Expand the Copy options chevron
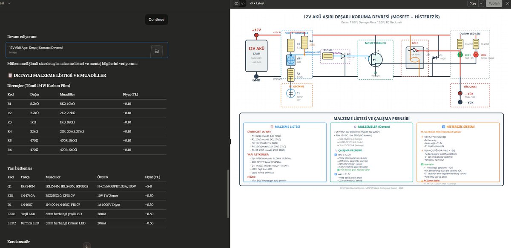 click(481, 3)
